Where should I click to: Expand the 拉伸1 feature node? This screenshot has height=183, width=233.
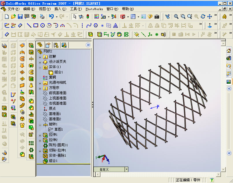(40, 136)
